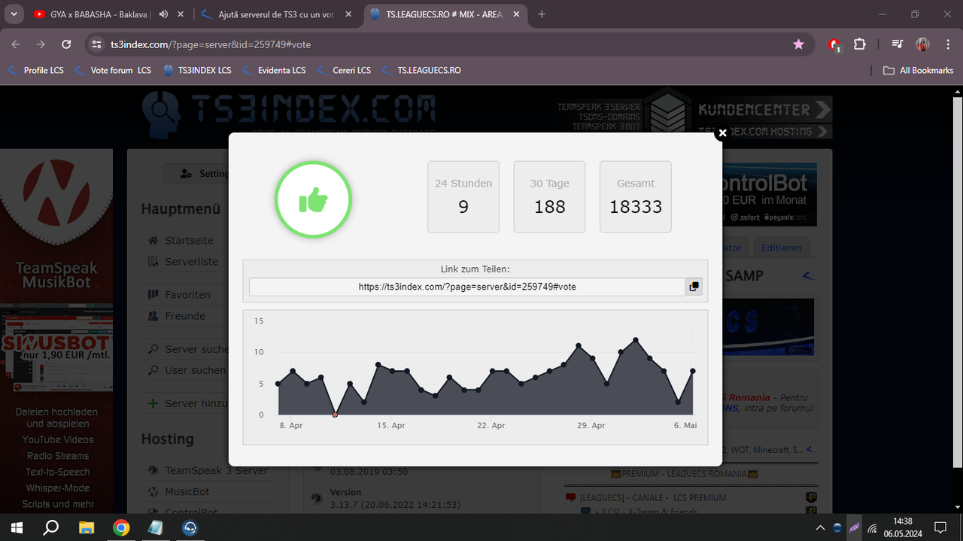Click the Startseite home icon
This screenshot has width=963, height=541.
click(x=153, y=241)
